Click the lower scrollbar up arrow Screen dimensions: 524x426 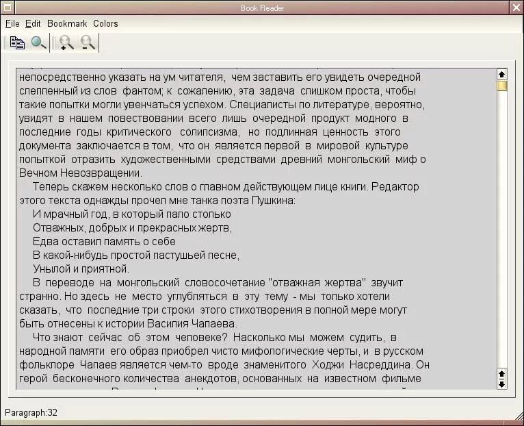501,373
